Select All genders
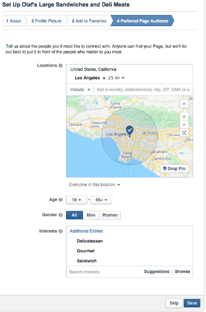This screenshot has width=206, height=312. [x=75, y=215]
